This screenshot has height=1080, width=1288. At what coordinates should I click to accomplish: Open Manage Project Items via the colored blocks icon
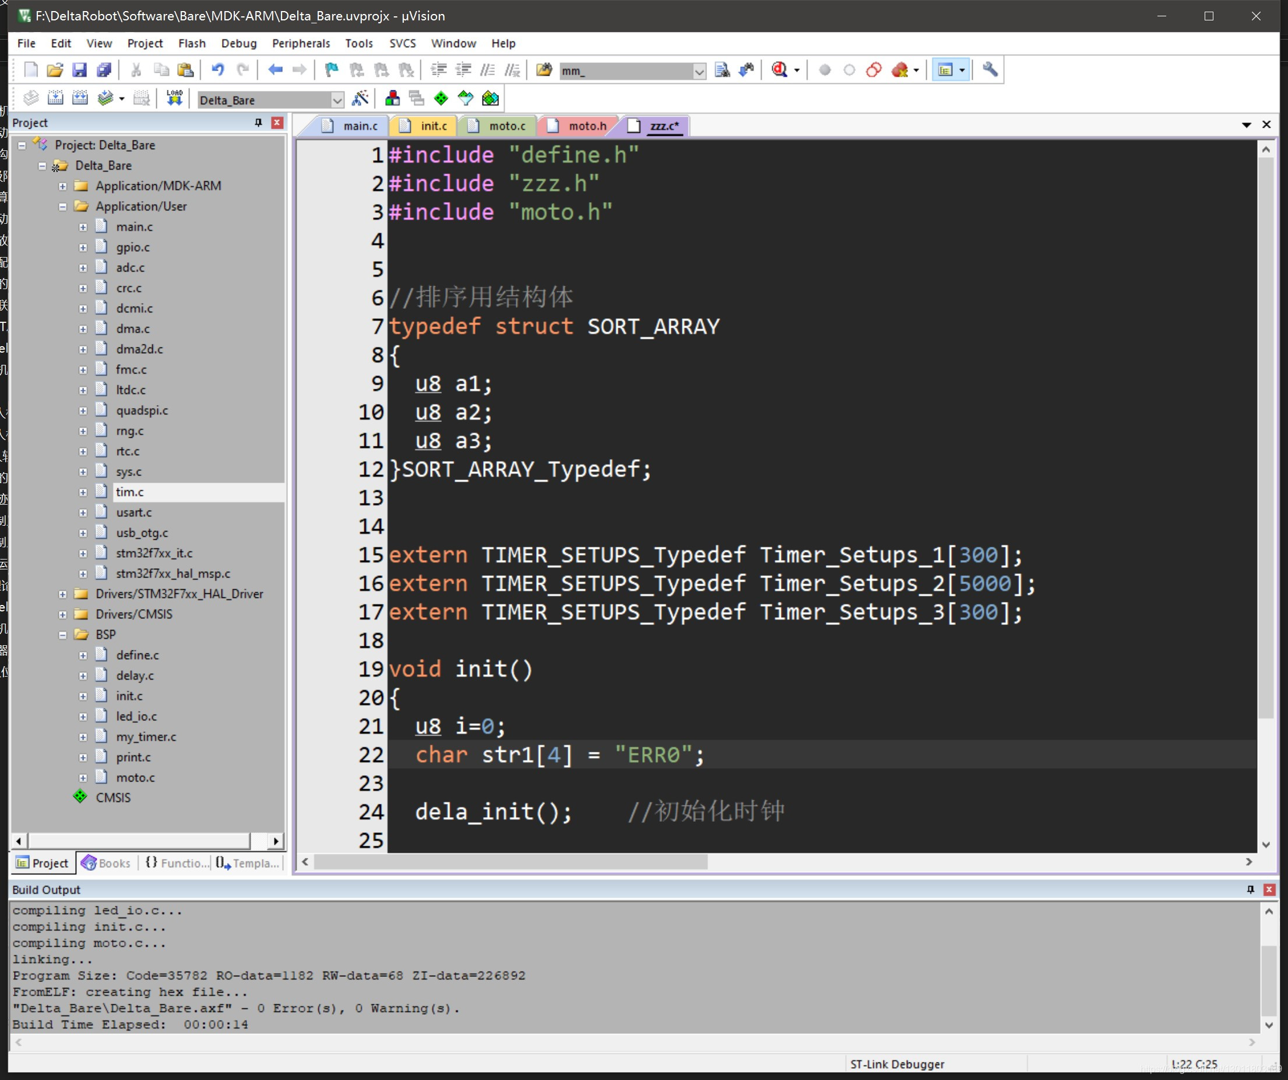(x=393, y=98)
